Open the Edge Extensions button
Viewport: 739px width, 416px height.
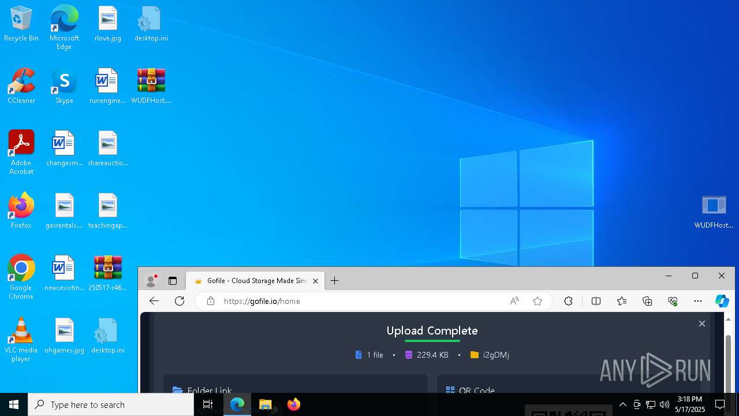pos(568,301)
